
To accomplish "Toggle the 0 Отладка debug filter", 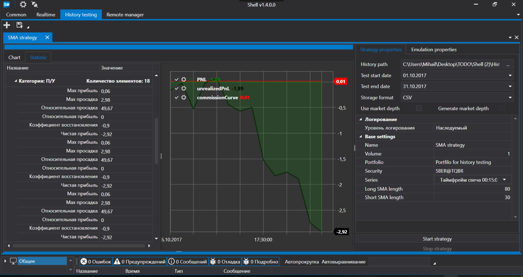I will 225,262.
